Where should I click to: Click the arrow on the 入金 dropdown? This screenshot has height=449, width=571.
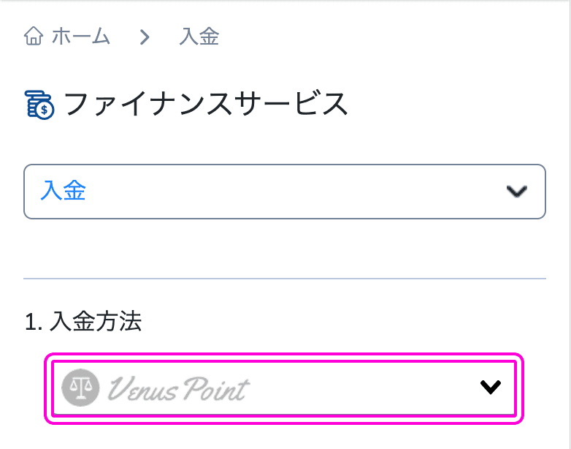point(516,192)
